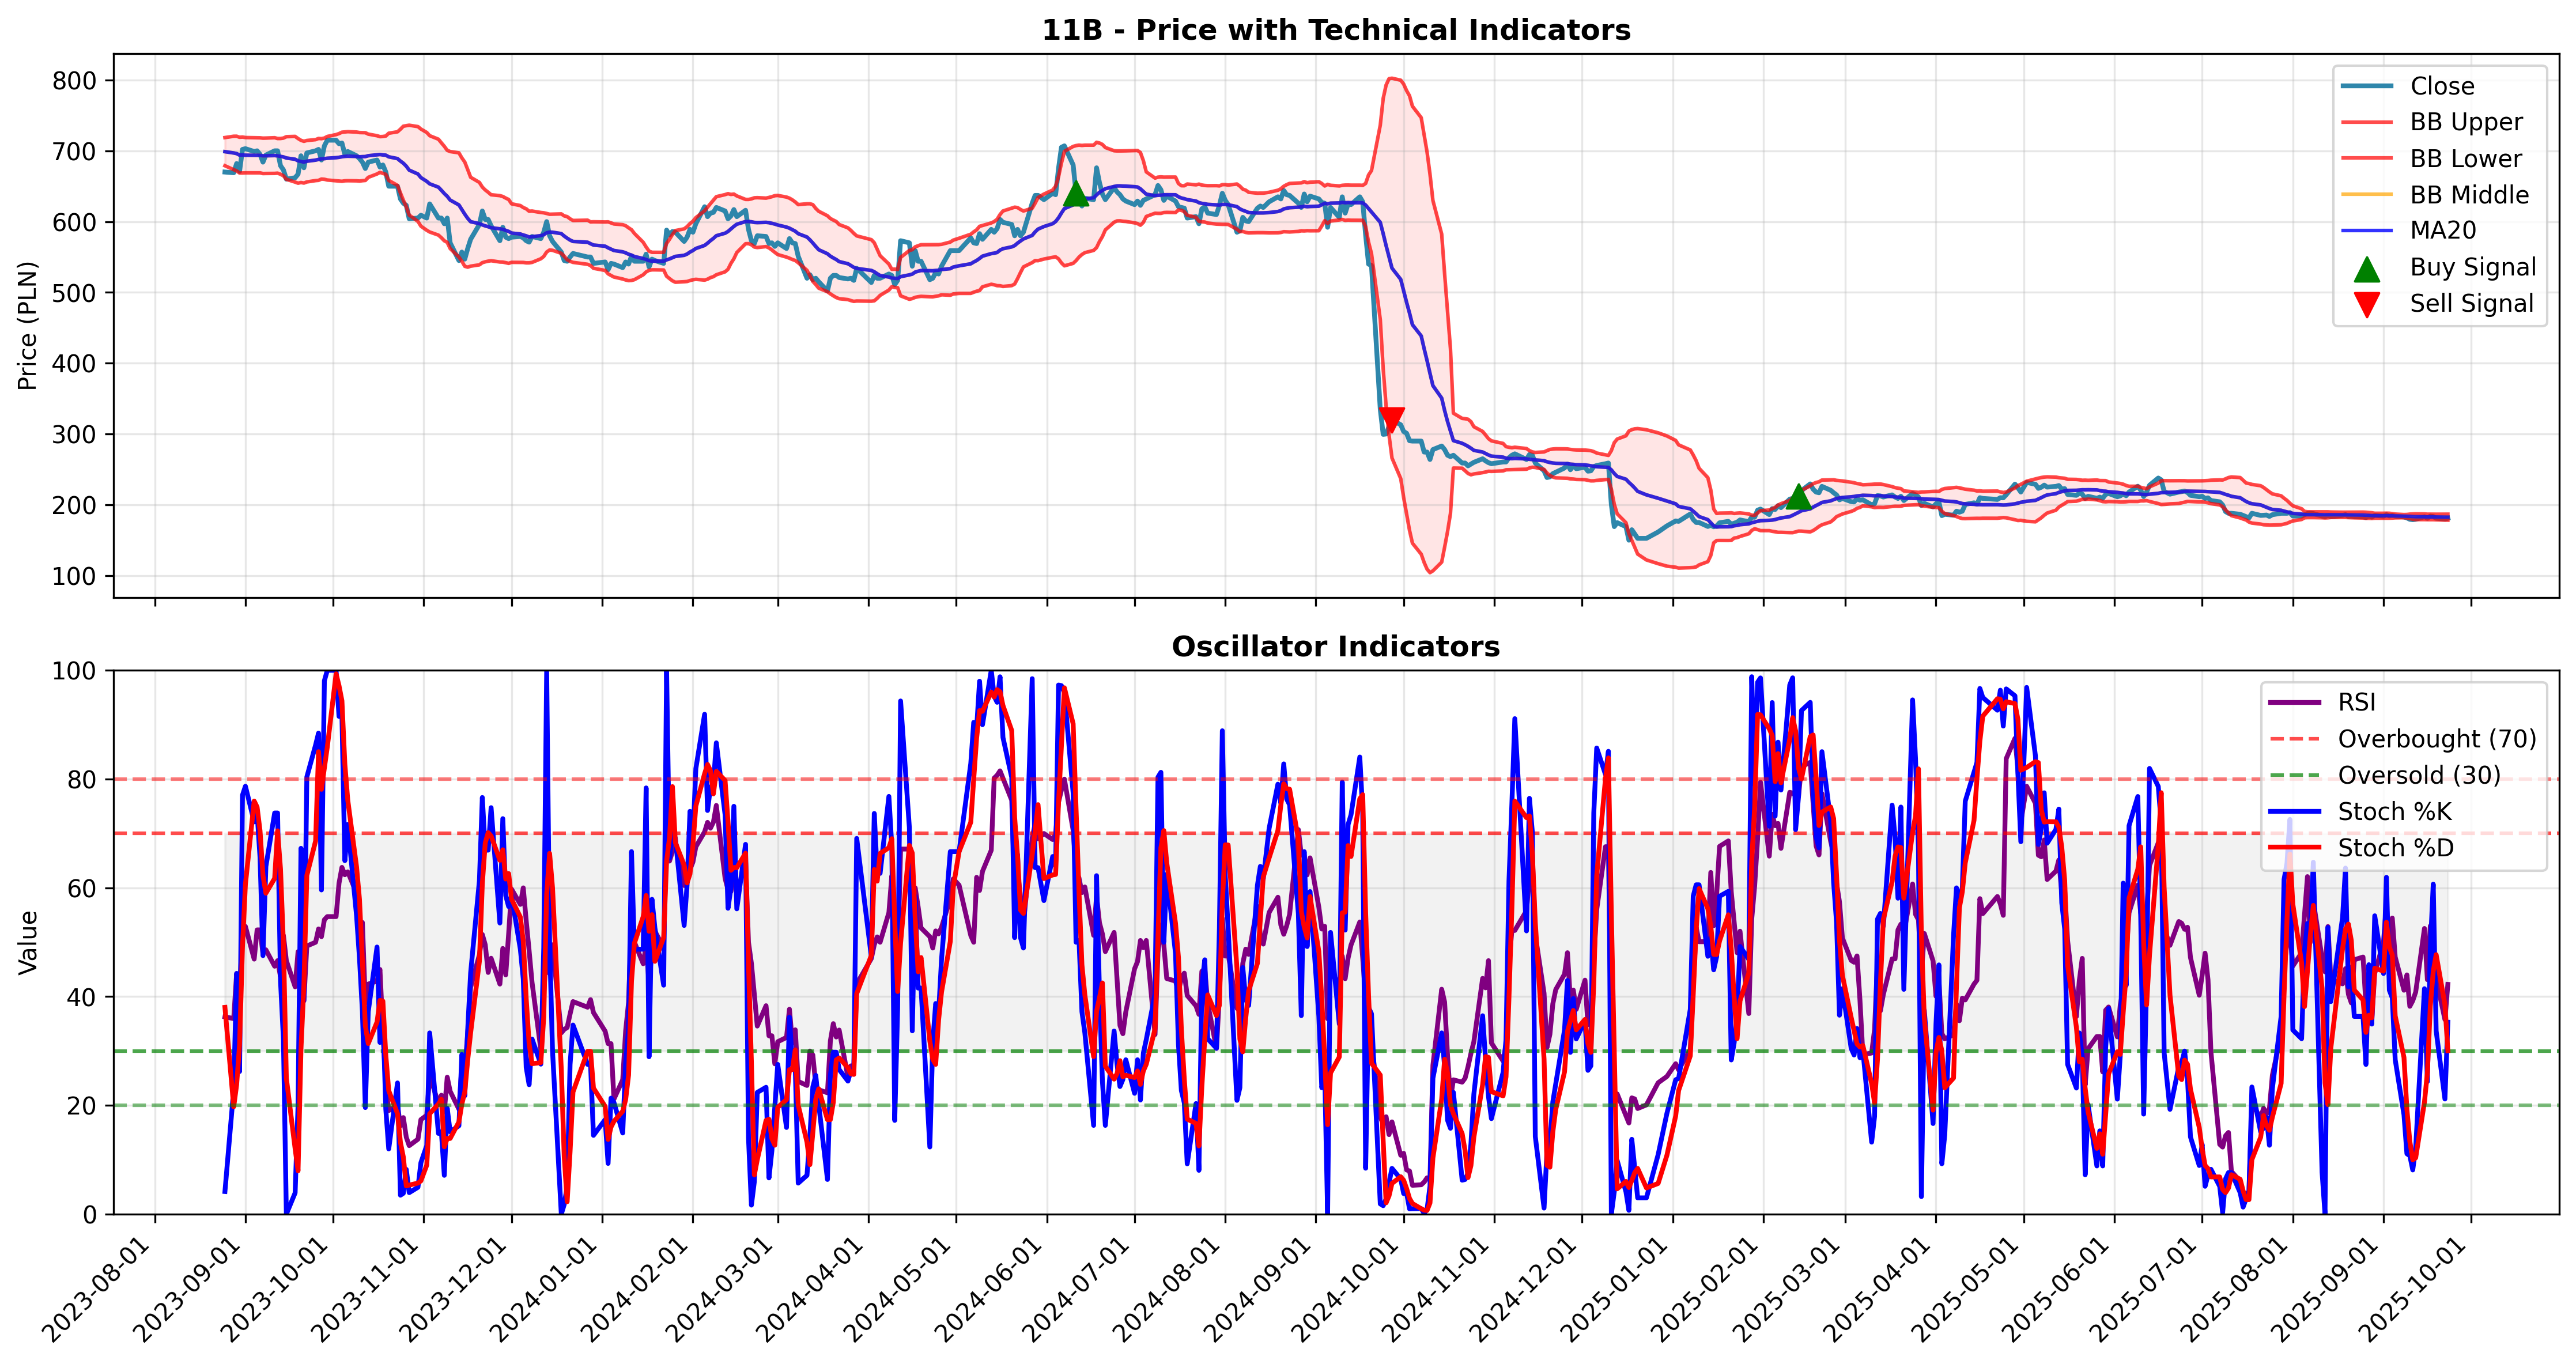Click the 300 tick label on the price axis
The image size is (2576, 1364).
pyautogui.click(x=75, y=435)
